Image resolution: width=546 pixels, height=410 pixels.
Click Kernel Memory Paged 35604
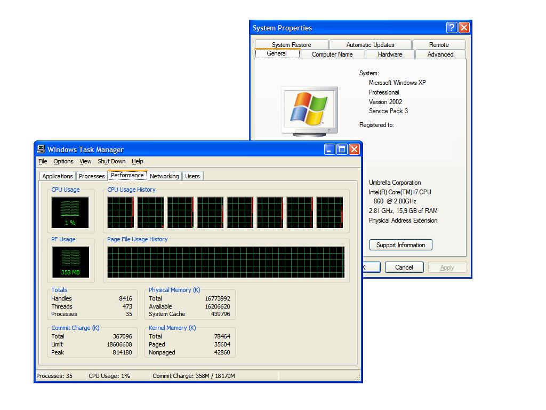click(222, 344)
